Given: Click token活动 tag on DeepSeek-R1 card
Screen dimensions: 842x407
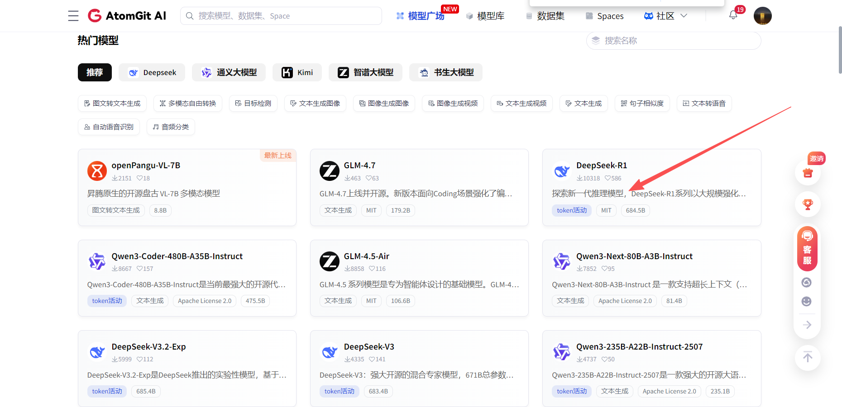Looking at the screenshot, I should [x=572, y=210].
